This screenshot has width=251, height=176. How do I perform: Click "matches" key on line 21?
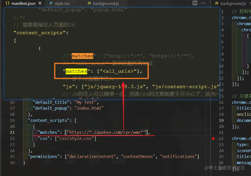coord(49,133)
